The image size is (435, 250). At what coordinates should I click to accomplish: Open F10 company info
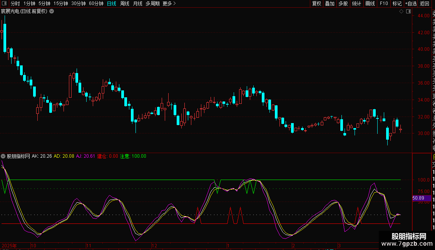coord(384,3)
